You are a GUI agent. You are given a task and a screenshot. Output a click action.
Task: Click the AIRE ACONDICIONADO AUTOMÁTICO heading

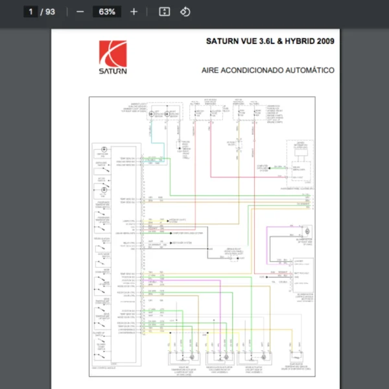click(x=268, y=69)
